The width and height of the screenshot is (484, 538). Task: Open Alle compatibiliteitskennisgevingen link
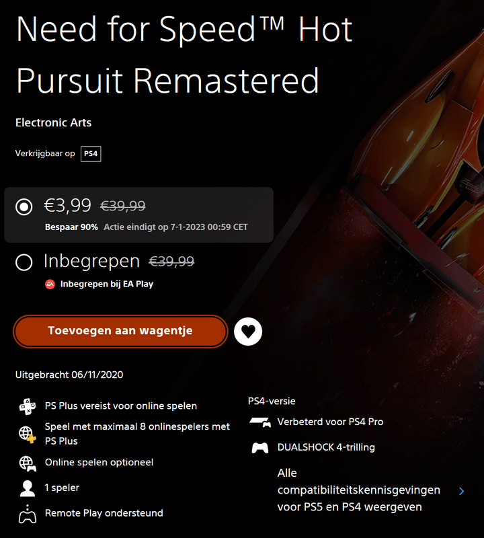[358, 490]
